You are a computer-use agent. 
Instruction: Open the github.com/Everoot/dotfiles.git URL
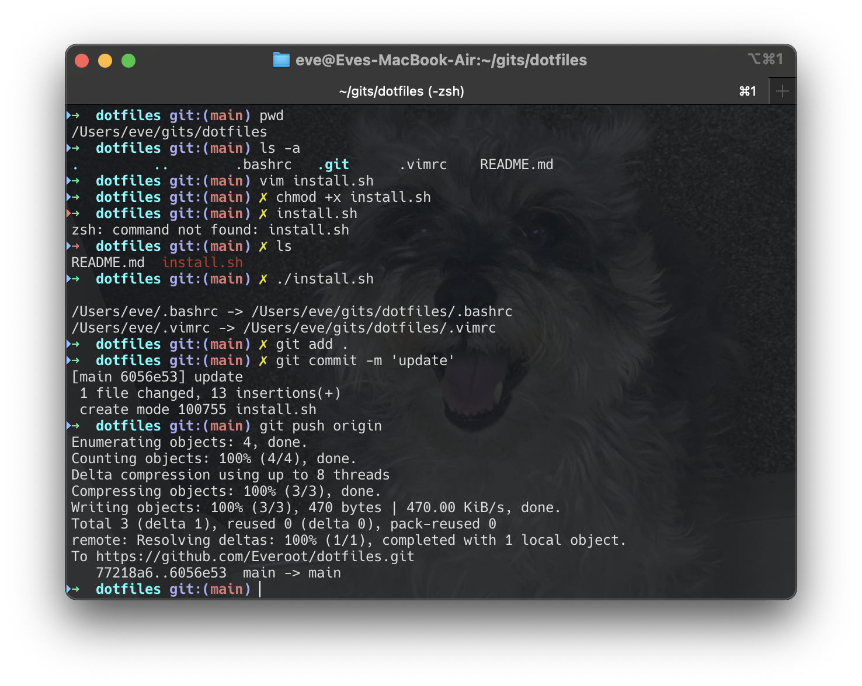255,556
